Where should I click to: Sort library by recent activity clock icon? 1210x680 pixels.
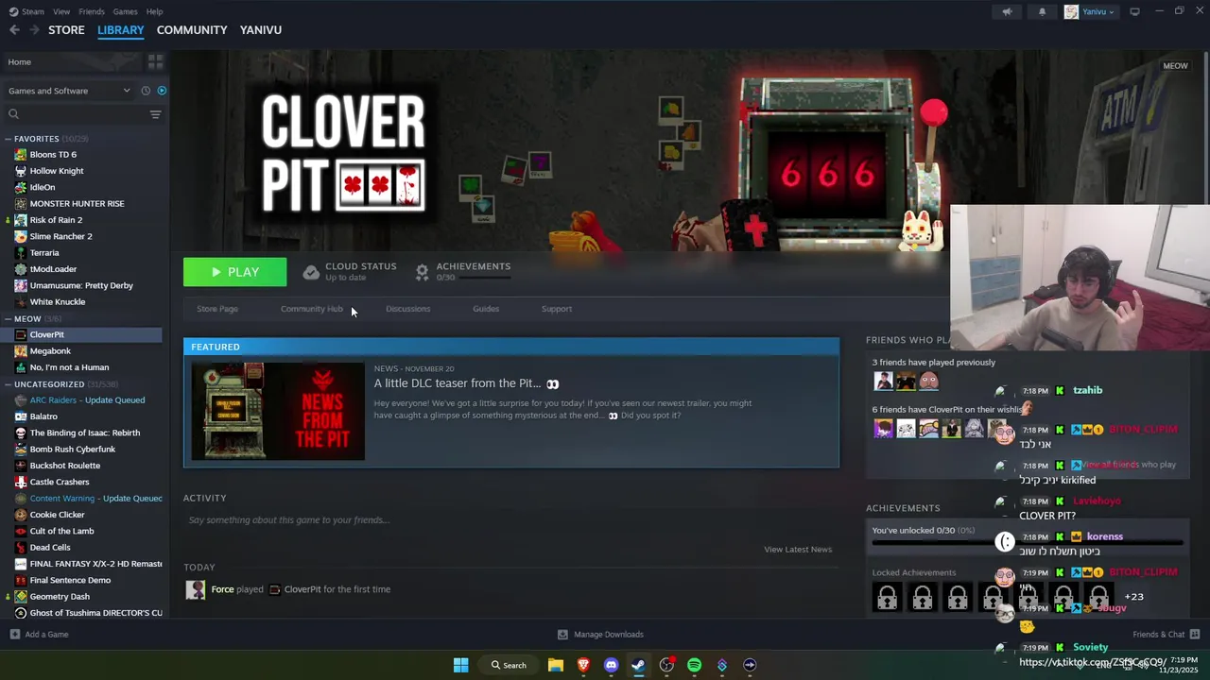coord(146,91)
